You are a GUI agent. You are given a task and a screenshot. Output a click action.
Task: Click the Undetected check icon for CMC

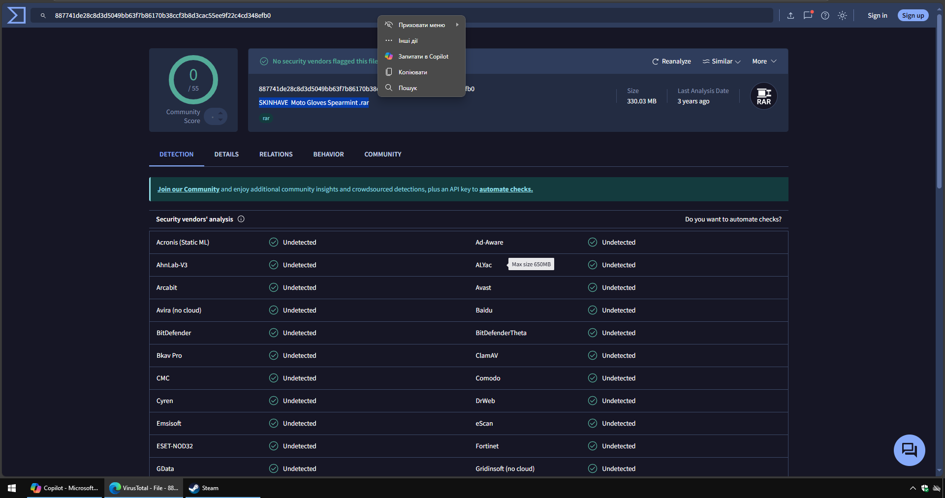click(x=274, y=378)
